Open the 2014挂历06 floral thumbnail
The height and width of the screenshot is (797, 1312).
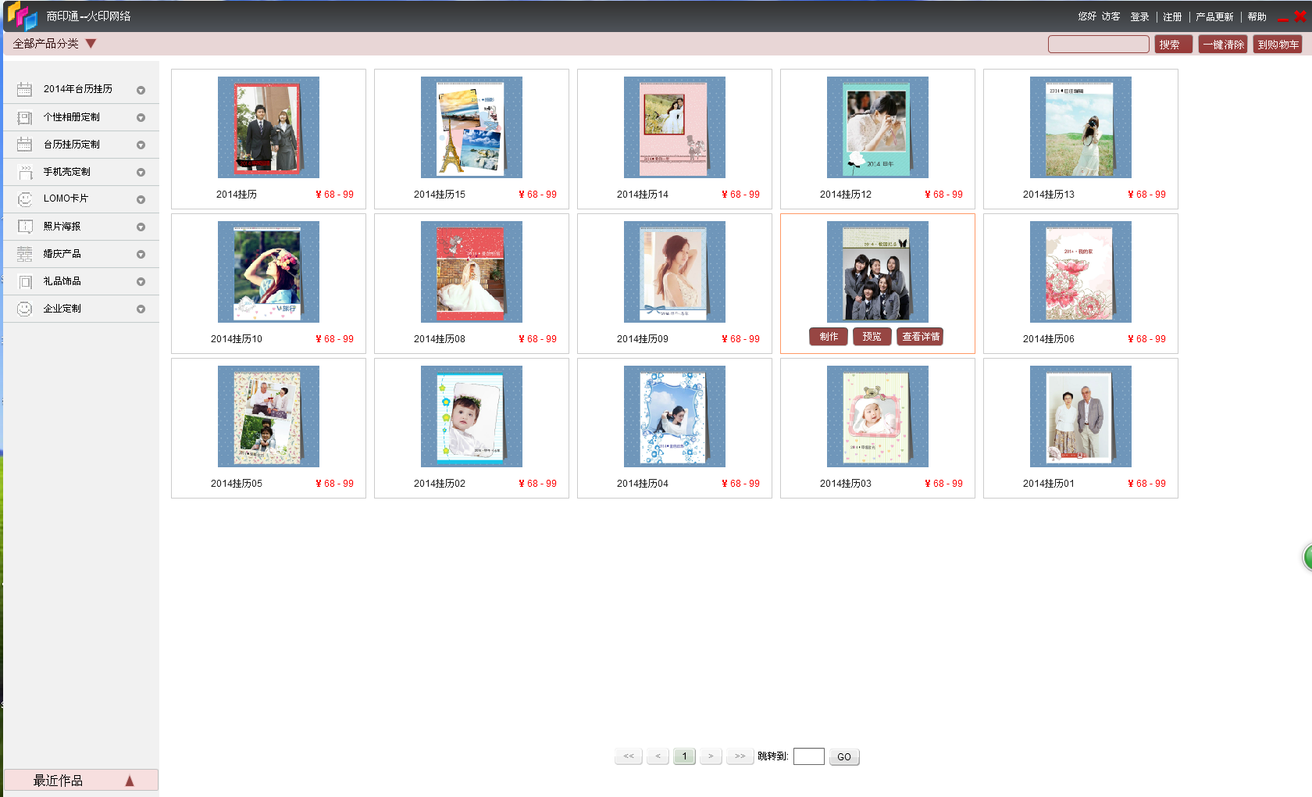click(x=1081, y=272)
